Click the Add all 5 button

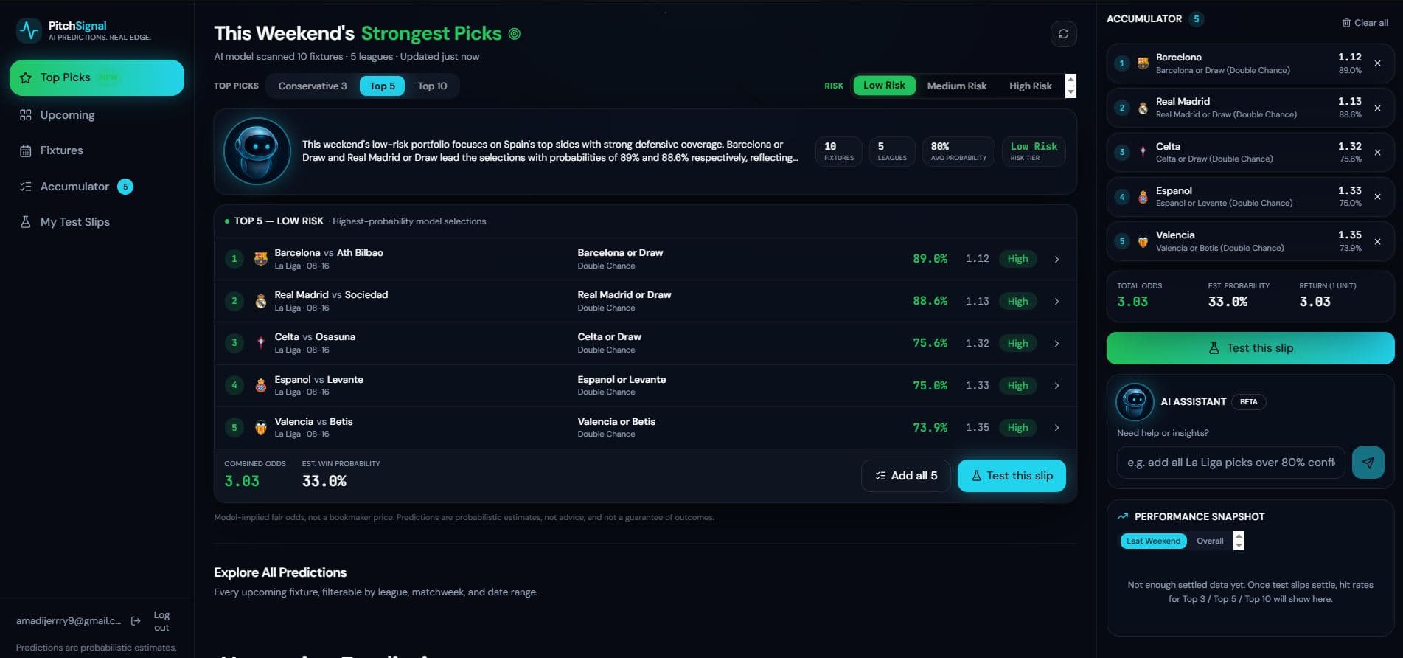(906, 476)
